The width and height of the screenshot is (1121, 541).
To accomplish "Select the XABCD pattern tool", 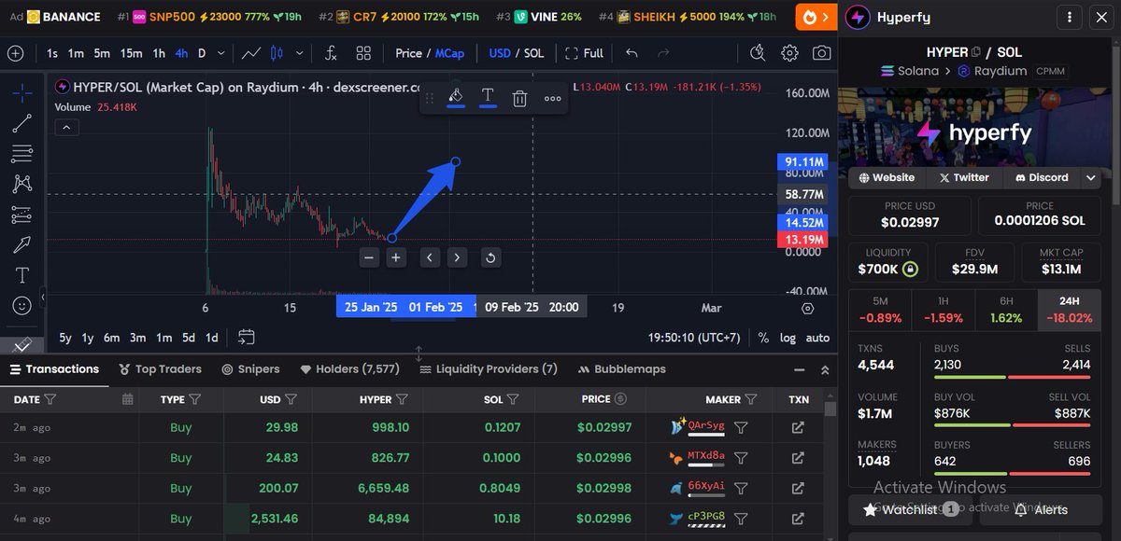I will [22, 184].
